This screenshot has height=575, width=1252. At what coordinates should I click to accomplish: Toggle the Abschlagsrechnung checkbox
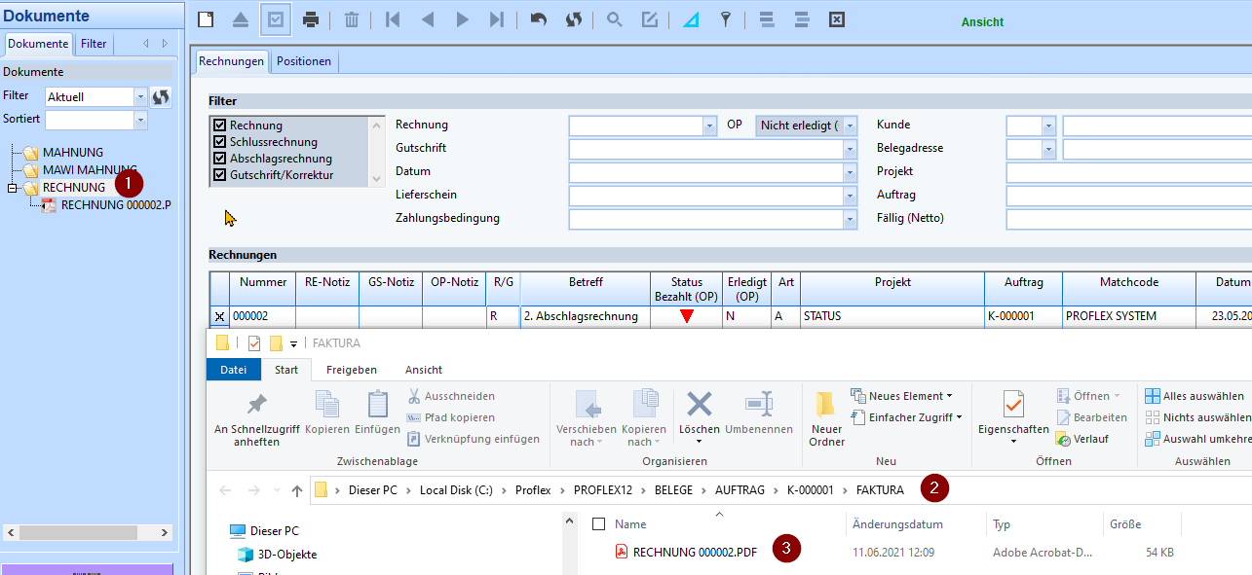220,159
